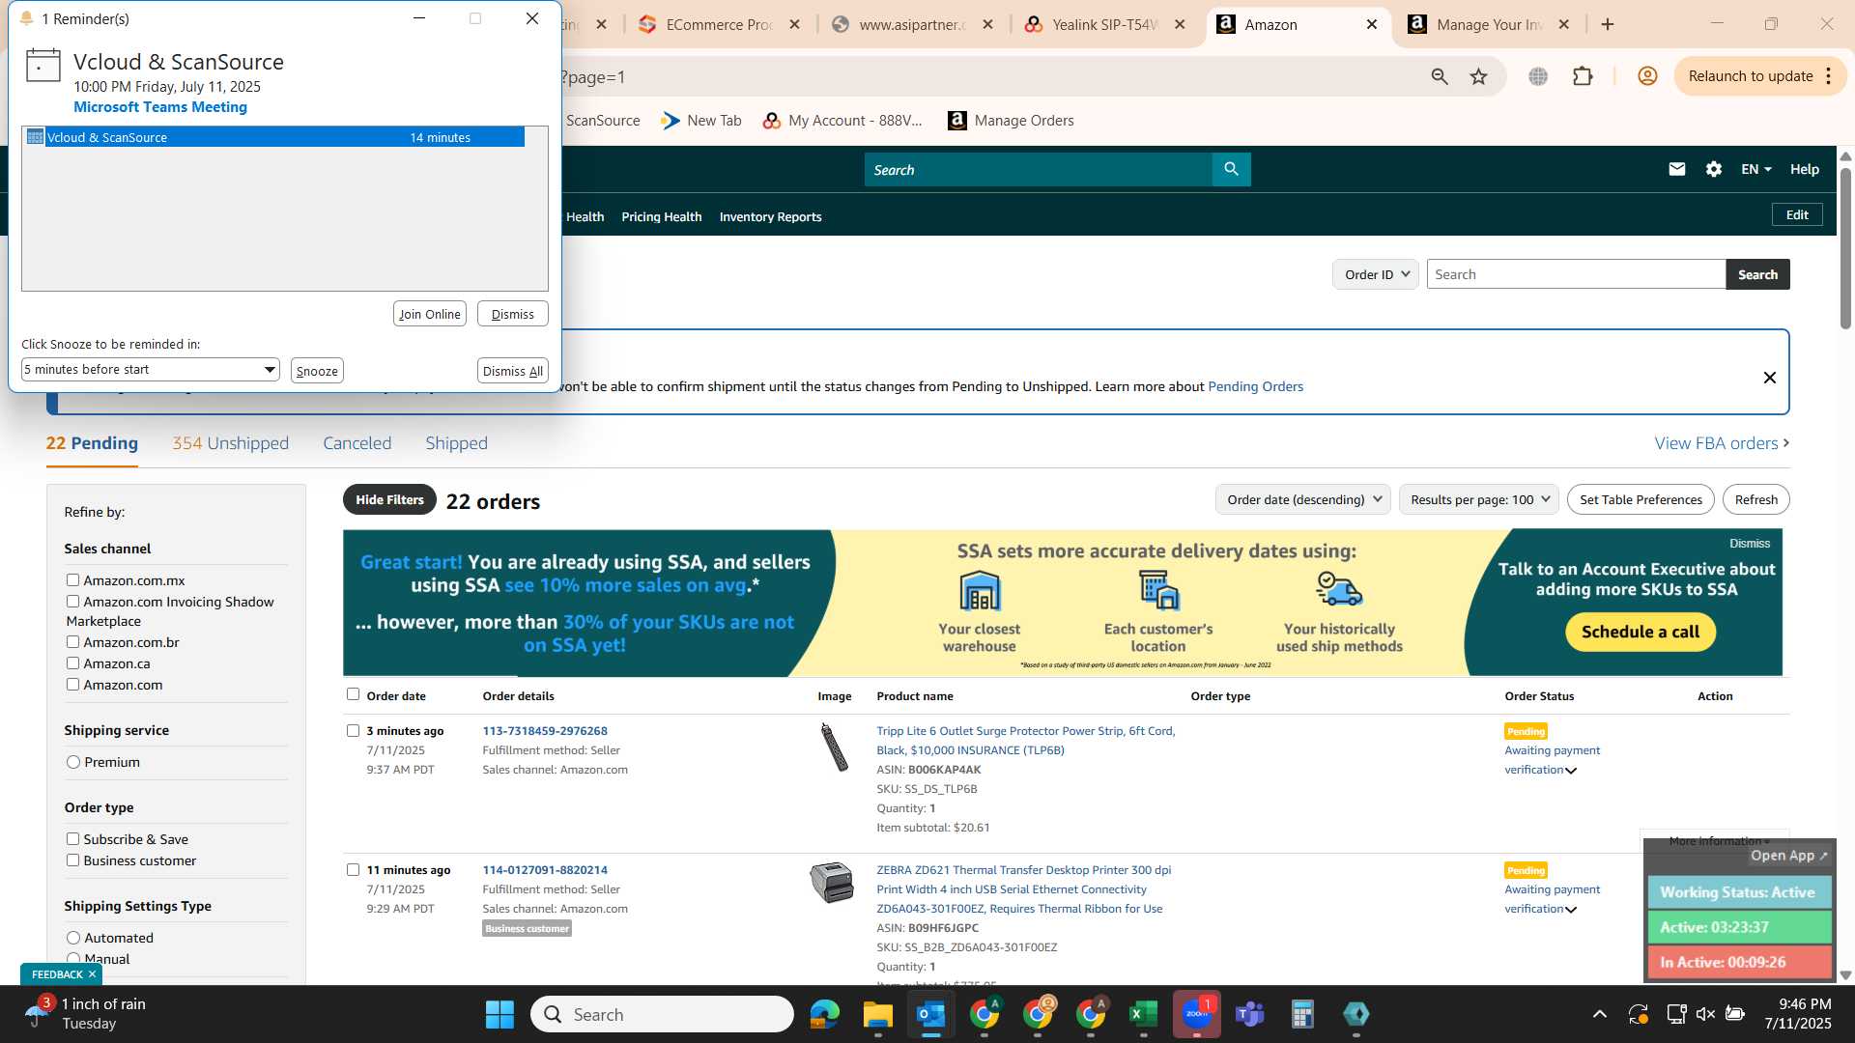Click Schedule a call button
The image size is (1855, 1043).
click(1641, 632)
